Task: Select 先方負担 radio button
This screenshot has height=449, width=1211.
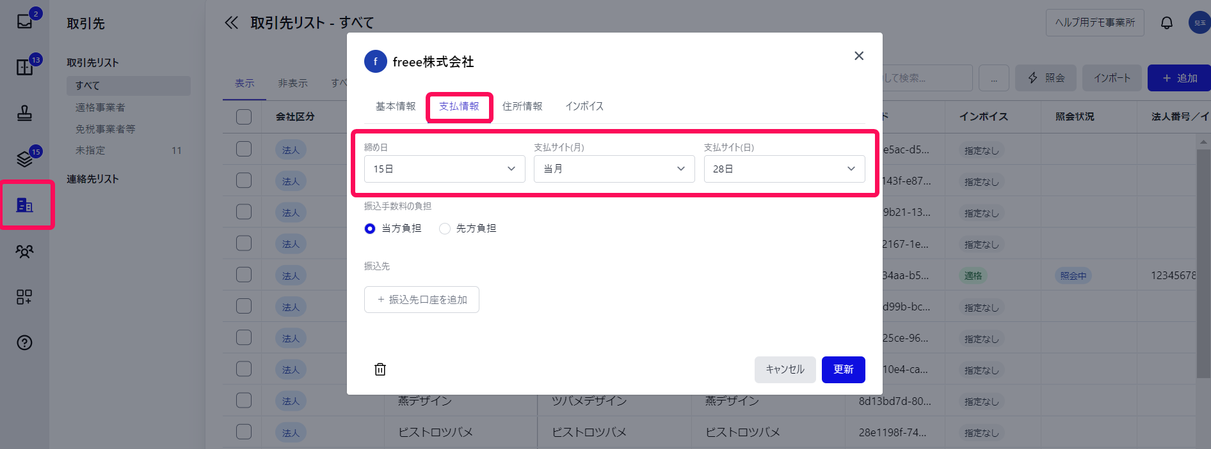Action: pos(445,229)
